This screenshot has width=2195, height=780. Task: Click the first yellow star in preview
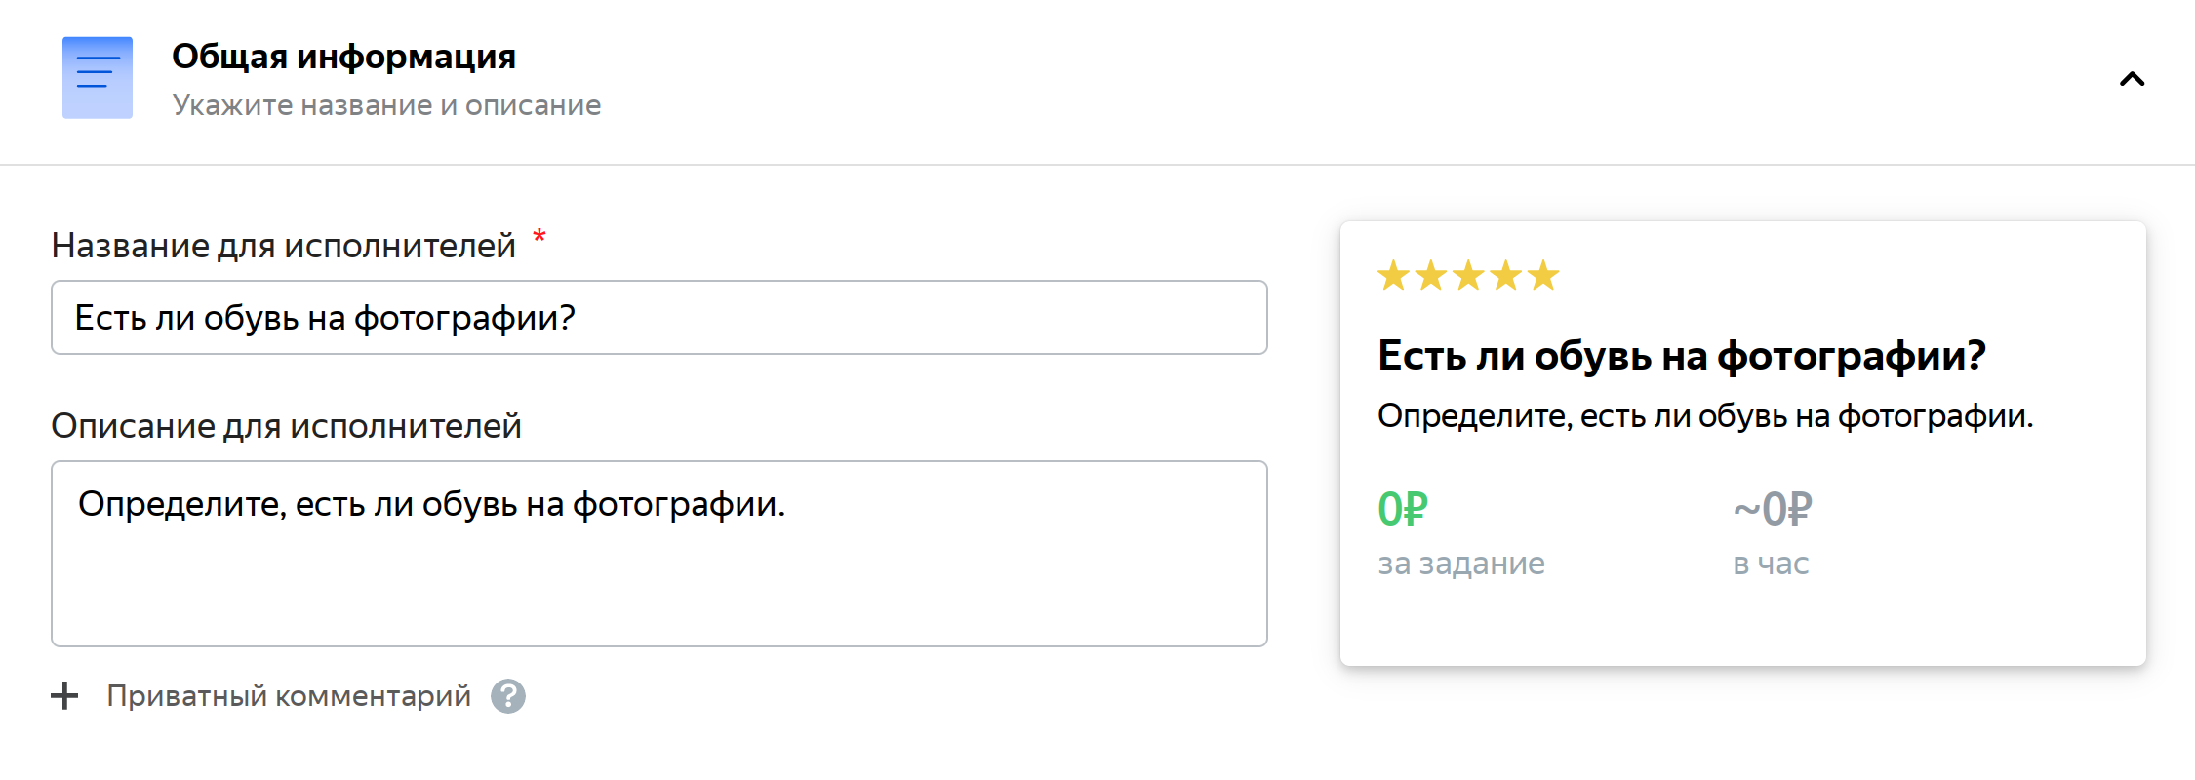pyautogui.click(x=1393, y=276)
